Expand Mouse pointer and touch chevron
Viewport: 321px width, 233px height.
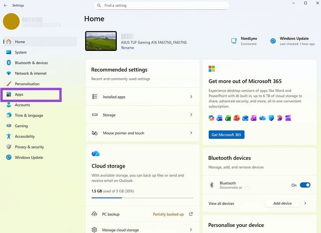pos(191,133)
